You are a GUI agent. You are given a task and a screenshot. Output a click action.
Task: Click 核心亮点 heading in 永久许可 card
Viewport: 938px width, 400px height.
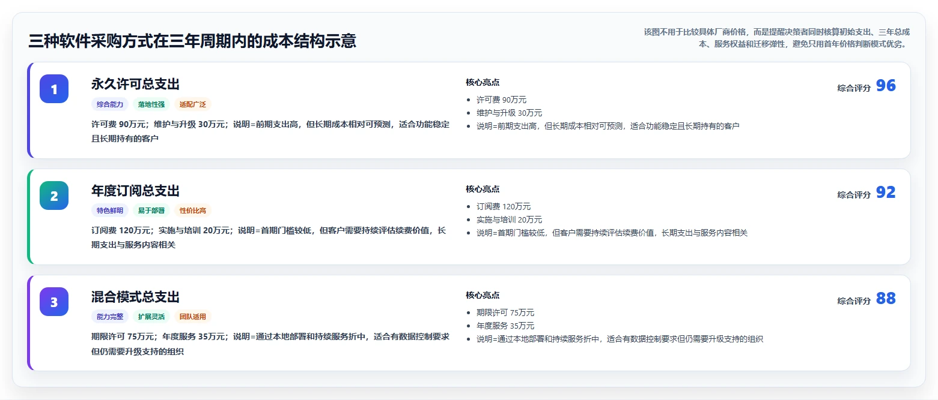(x=483, y=82)
